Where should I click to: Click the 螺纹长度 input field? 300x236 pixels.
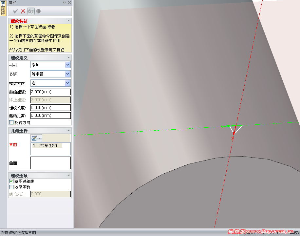50,108
